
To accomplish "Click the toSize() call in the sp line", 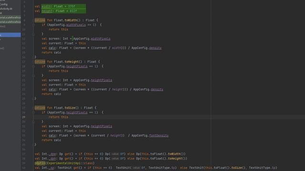I will coord(238,168).
